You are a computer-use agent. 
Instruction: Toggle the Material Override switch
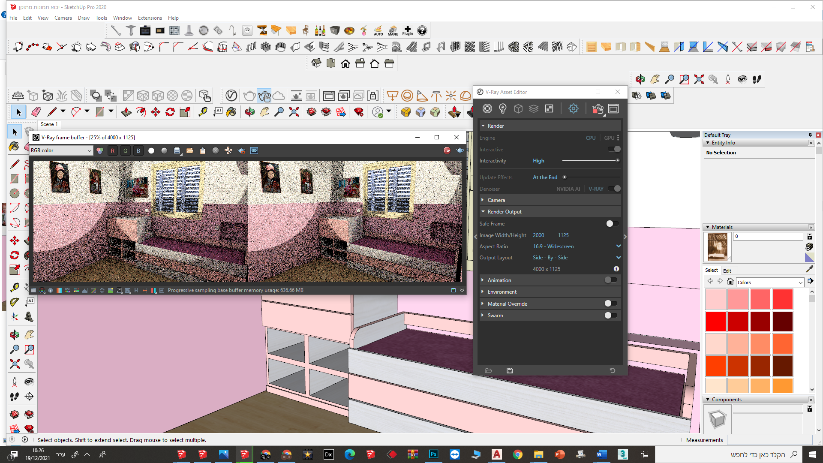click(x=610, y=304)
